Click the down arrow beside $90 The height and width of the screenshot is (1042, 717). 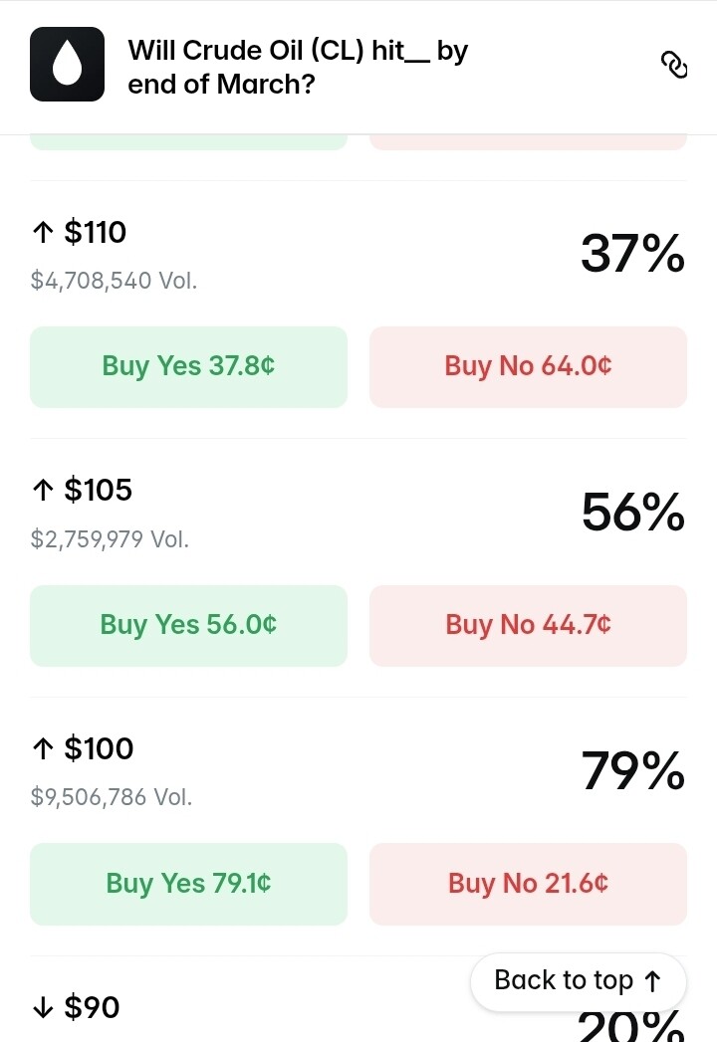point(43,1008)
